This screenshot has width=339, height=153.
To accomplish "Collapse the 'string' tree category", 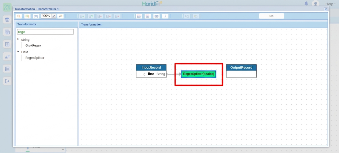I will pyautogui.click(x=18, y=39).
